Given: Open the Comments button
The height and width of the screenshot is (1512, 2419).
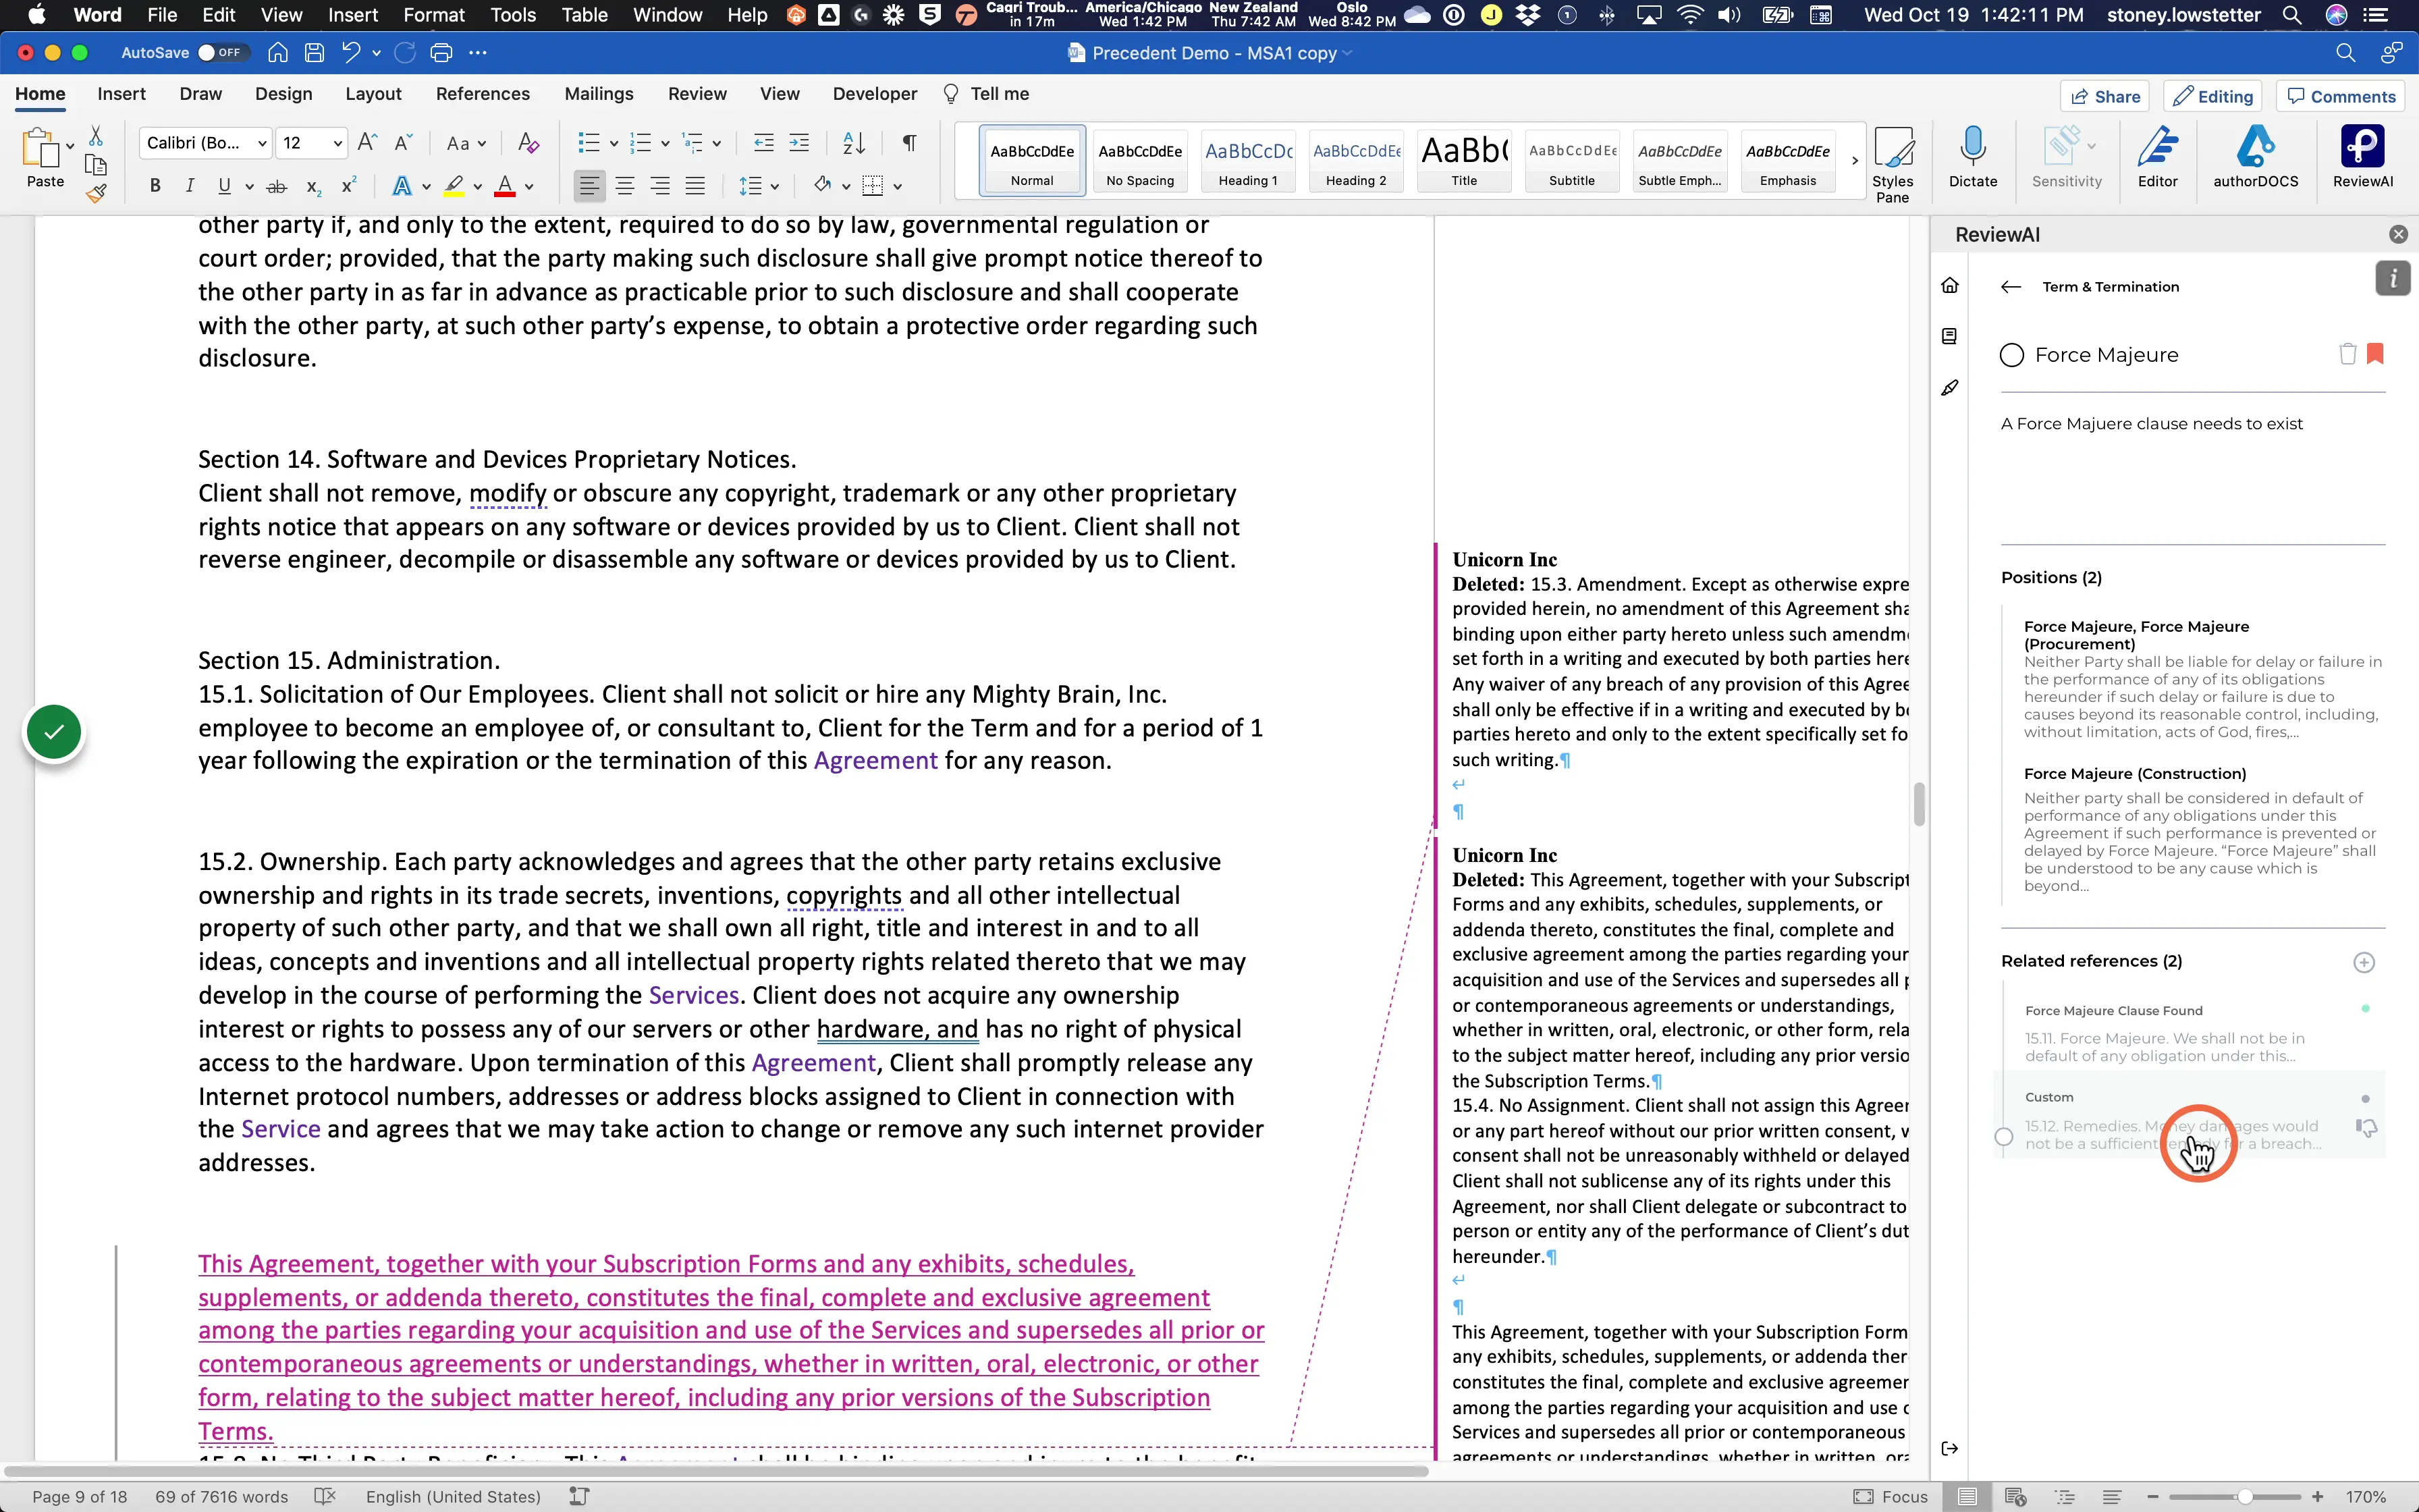Looking at the screenshot, I should click(x=2341, y=96).
